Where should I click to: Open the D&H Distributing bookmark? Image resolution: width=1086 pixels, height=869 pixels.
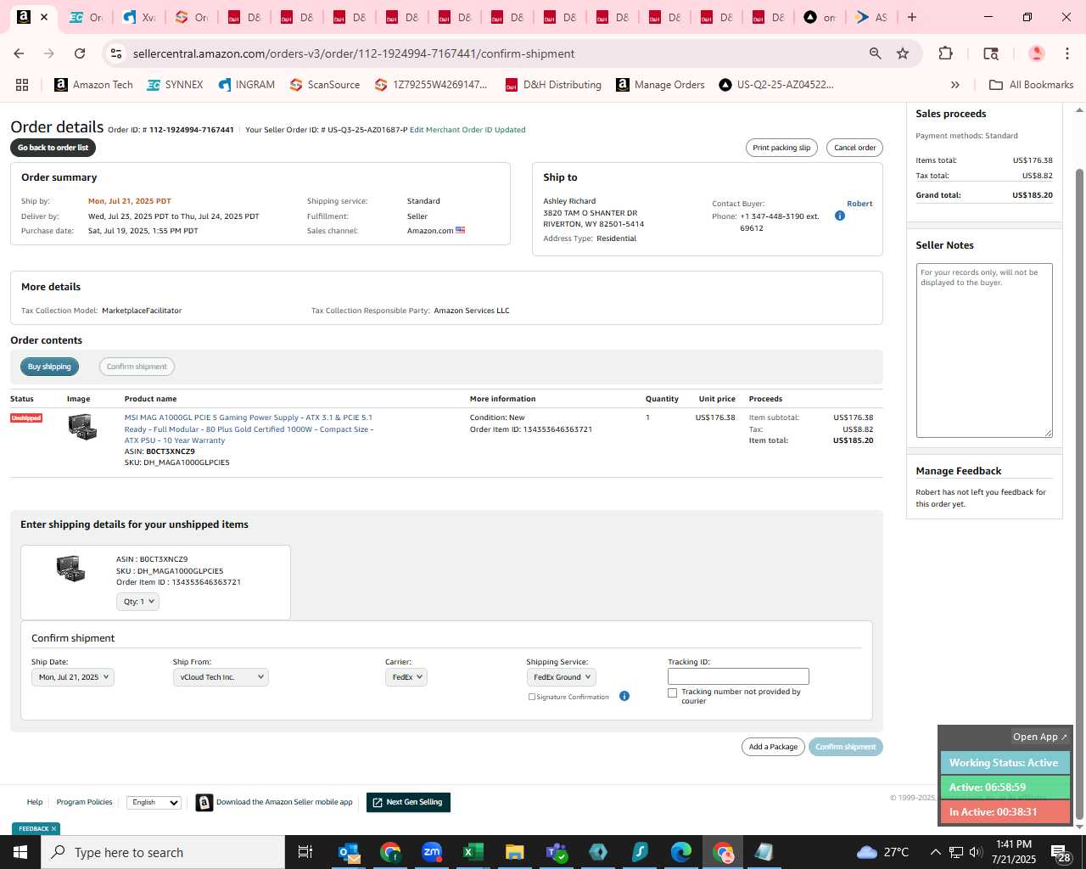[553, 85]
